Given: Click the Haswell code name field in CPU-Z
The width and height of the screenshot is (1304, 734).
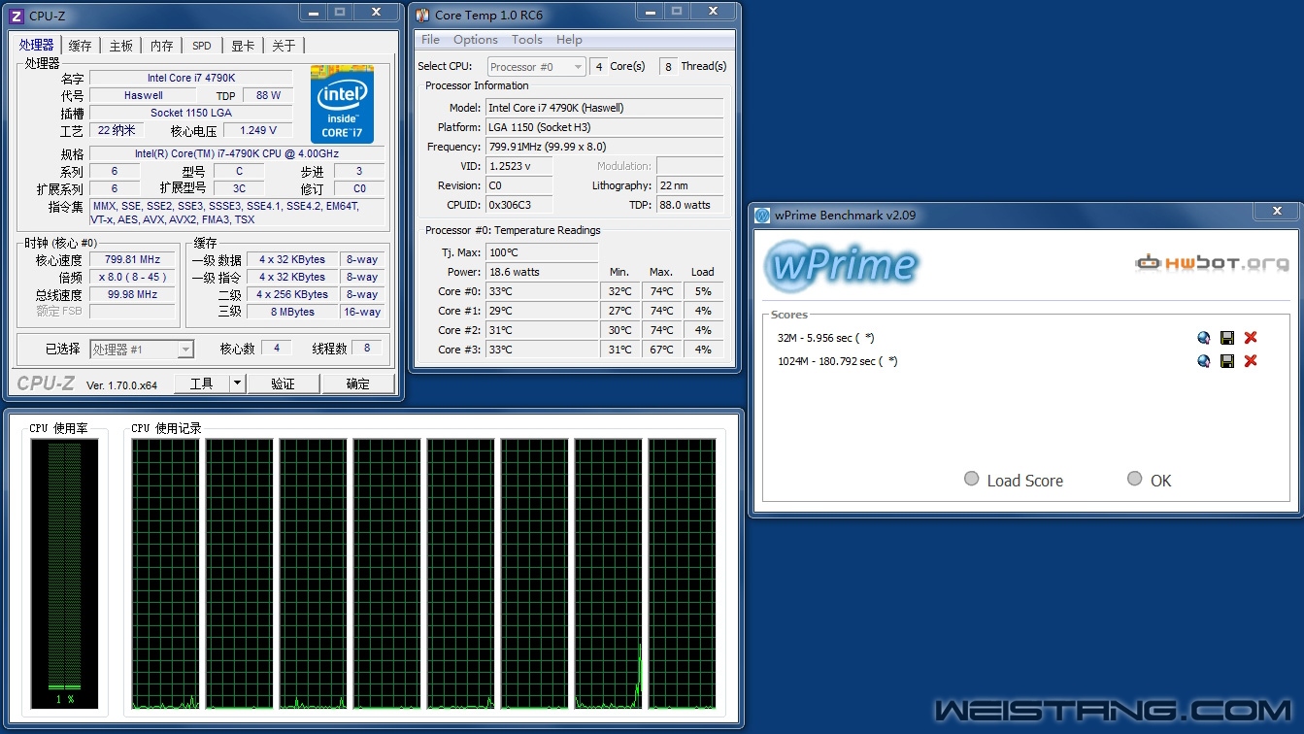Looking at the screenshot, I should [x=143, y=95].
